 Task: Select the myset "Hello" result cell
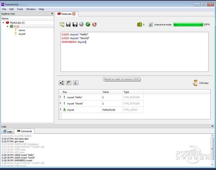pos(82,97)
